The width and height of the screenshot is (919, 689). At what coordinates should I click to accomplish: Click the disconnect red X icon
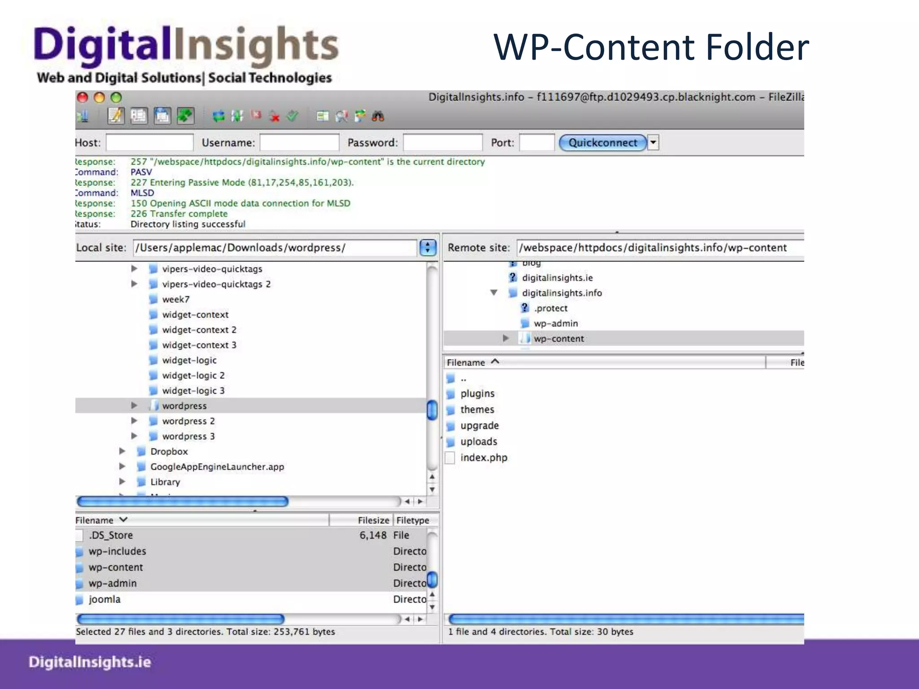click(274, 117)
